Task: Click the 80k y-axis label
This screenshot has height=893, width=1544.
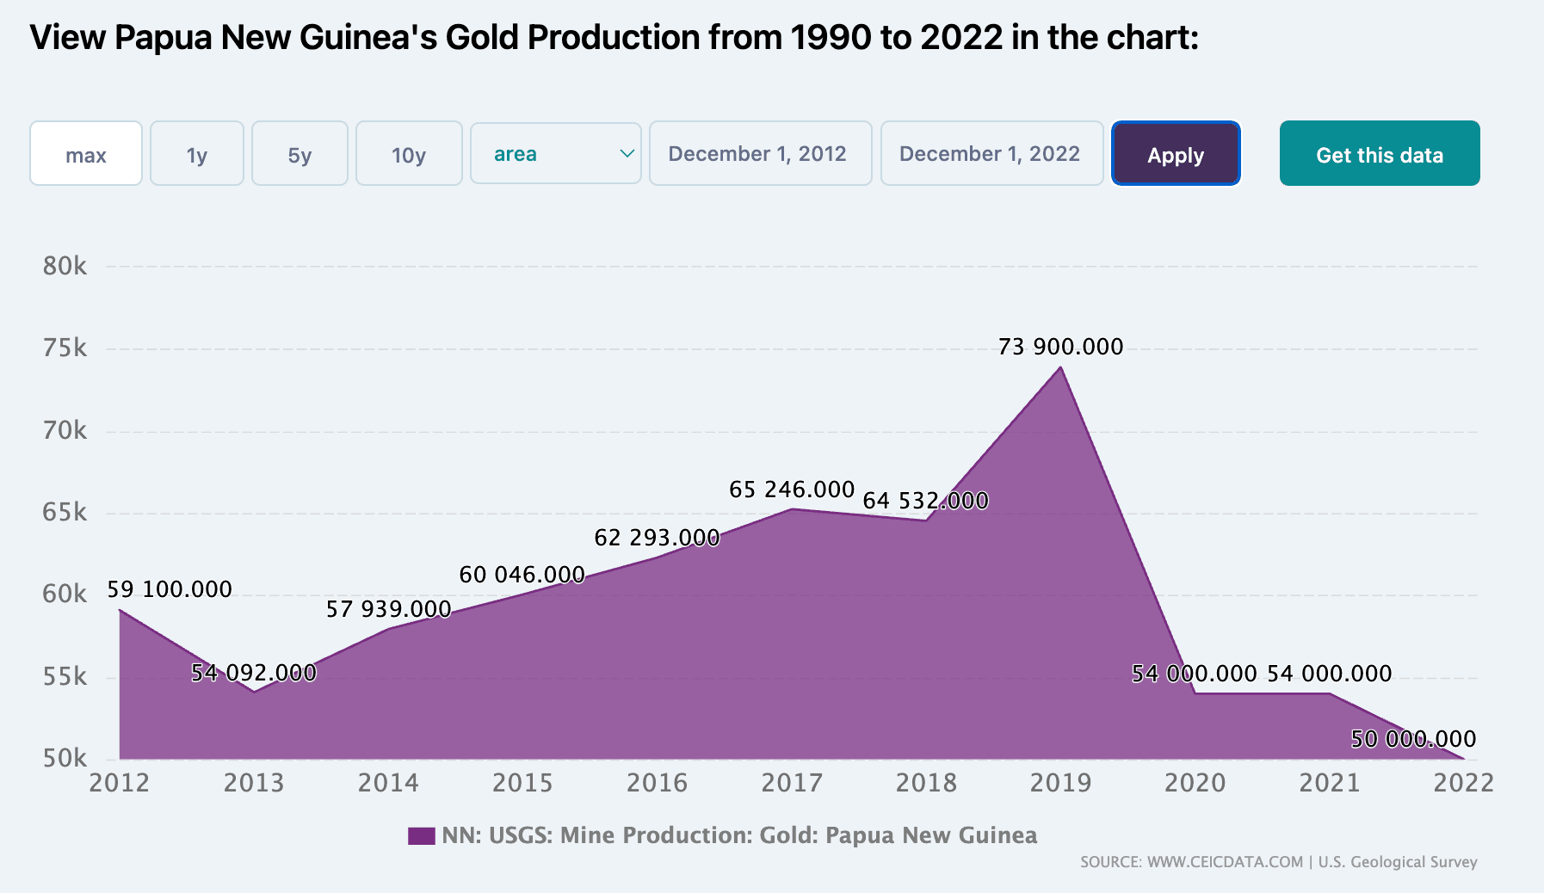Action: (65, 266)
